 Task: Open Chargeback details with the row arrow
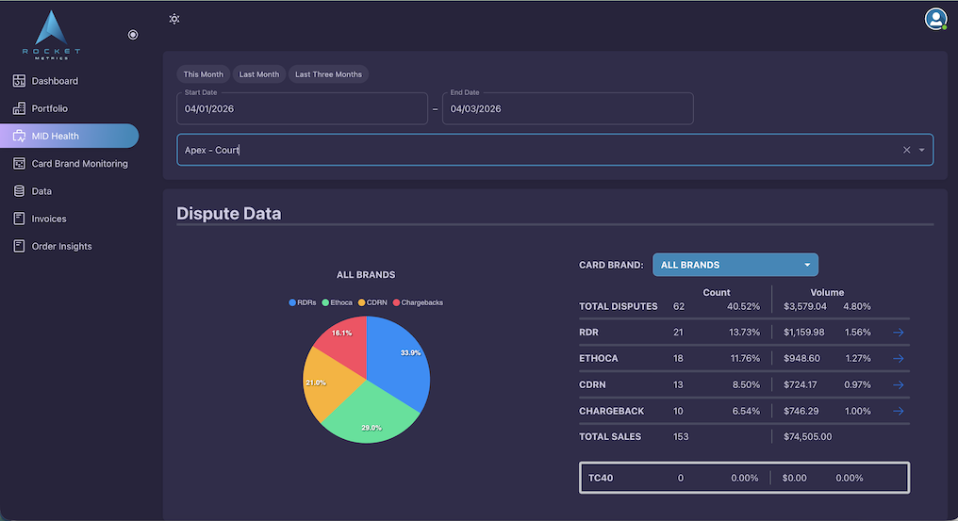pos(899,411)
